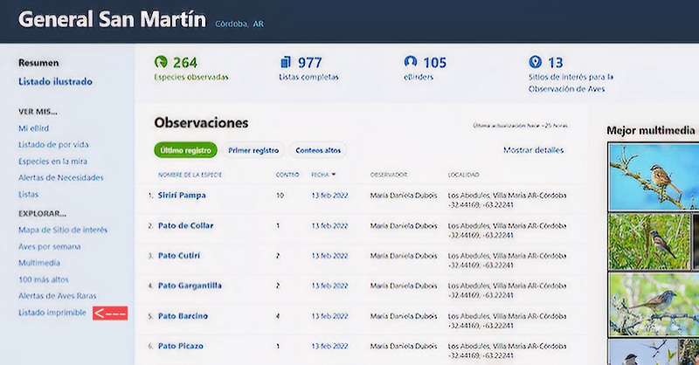Open Mostrar detalles link

click(x=533, y=150)
